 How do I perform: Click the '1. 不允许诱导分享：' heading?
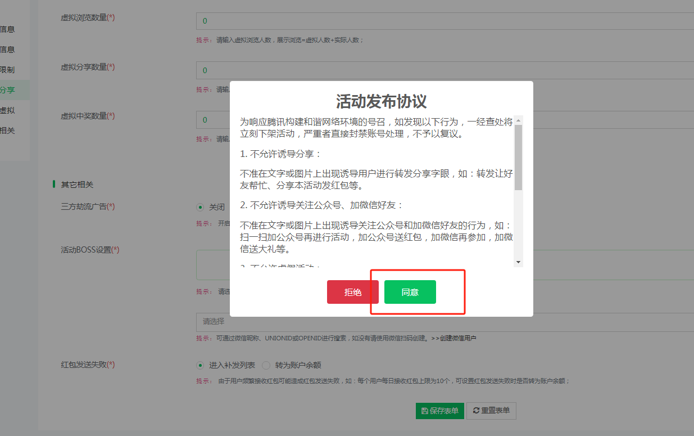coord(281,154)
